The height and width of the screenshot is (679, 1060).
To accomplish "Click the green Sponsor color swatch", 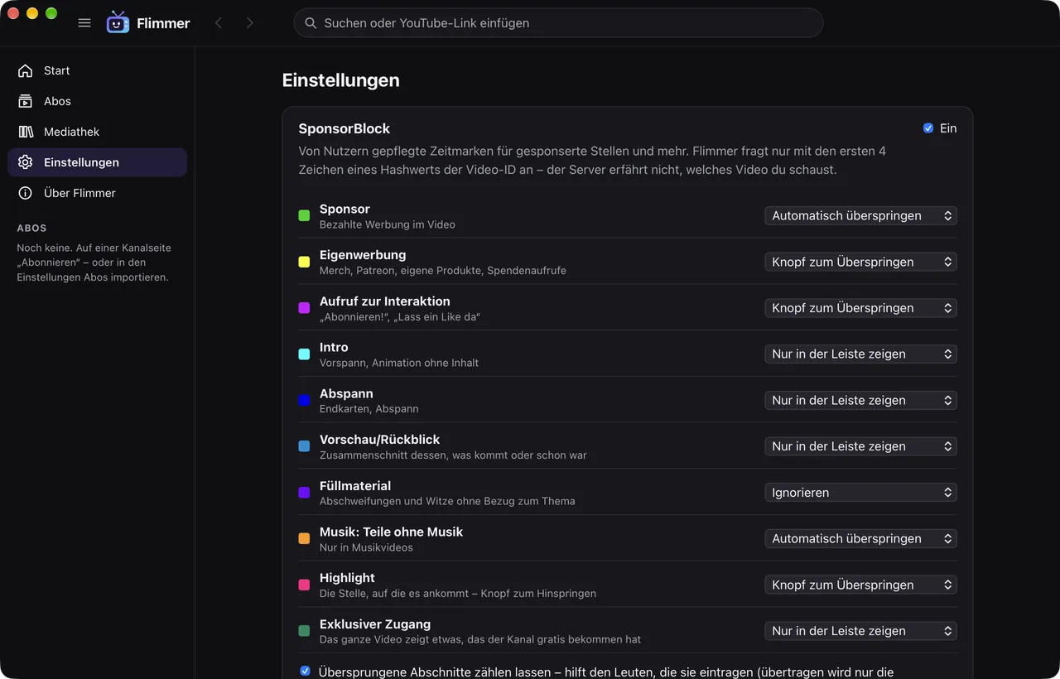I will pyautogui.click(x=304, y=215).
